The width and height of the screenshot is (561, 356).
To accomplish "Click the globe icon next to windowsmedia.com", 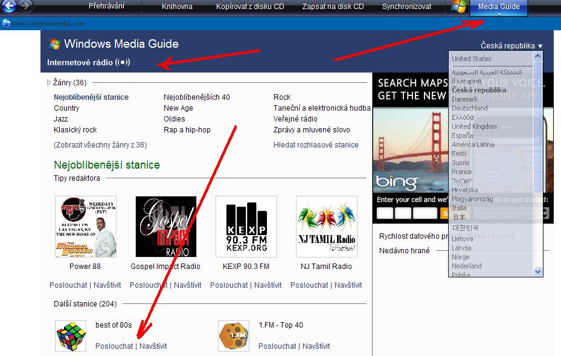I will (x=5, y=24).
